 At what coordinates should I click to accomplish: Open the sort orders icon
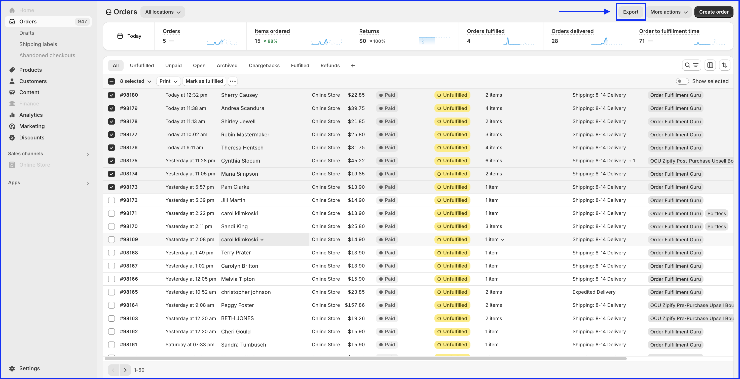[725, 65]
